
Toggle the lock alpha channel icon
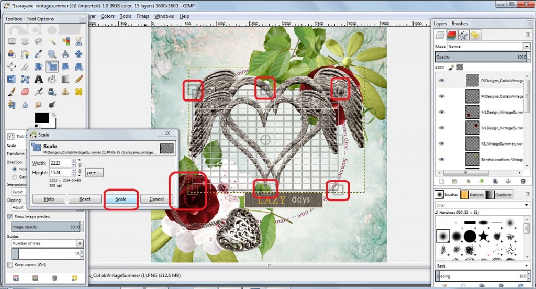point(460,68)
